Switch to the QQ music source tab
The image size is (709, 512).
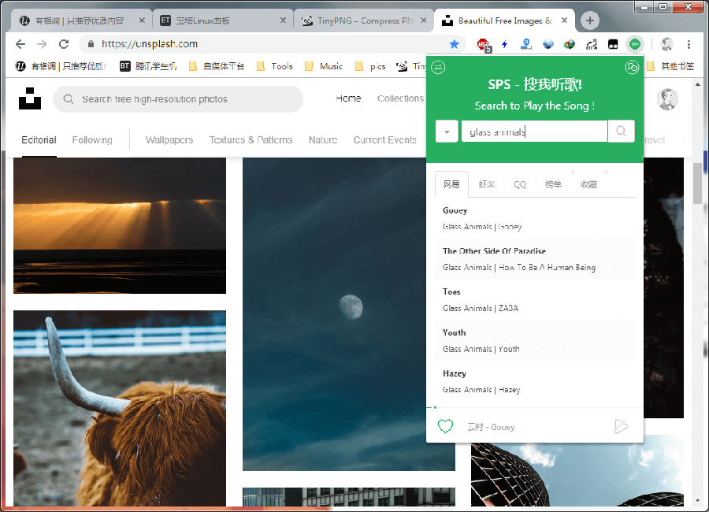520,184
